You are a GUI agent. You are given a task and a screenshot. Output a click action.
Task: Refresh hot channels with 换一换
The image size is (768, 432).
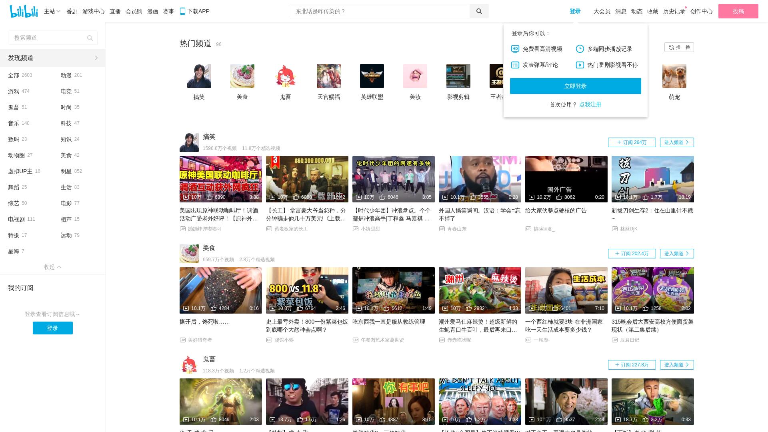pos(679,47)
